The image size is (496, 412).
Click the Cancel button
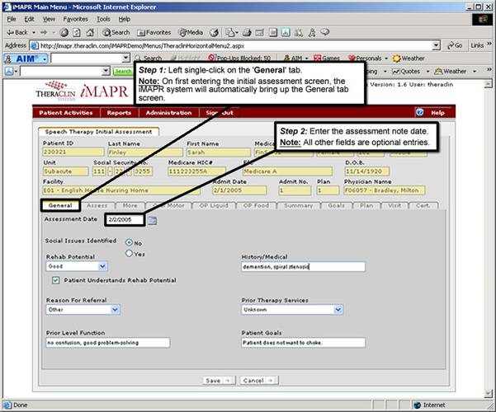tap(259, 381)
